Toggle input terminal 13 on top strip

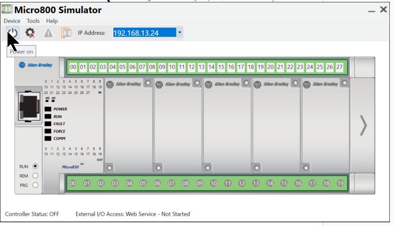coord(201,67)
